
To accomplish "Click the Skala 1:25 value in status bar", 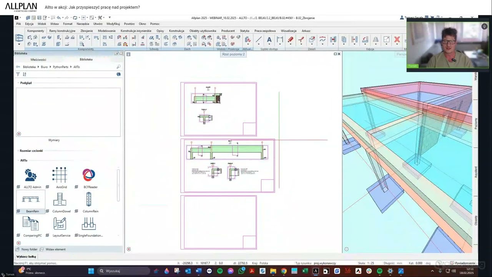I will 371,263.
